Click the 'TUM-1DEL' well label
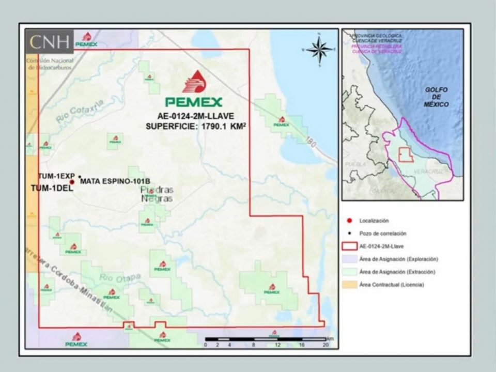Image resolution: width=496 pixels, height=372 pixels. [x=52, y=188]
